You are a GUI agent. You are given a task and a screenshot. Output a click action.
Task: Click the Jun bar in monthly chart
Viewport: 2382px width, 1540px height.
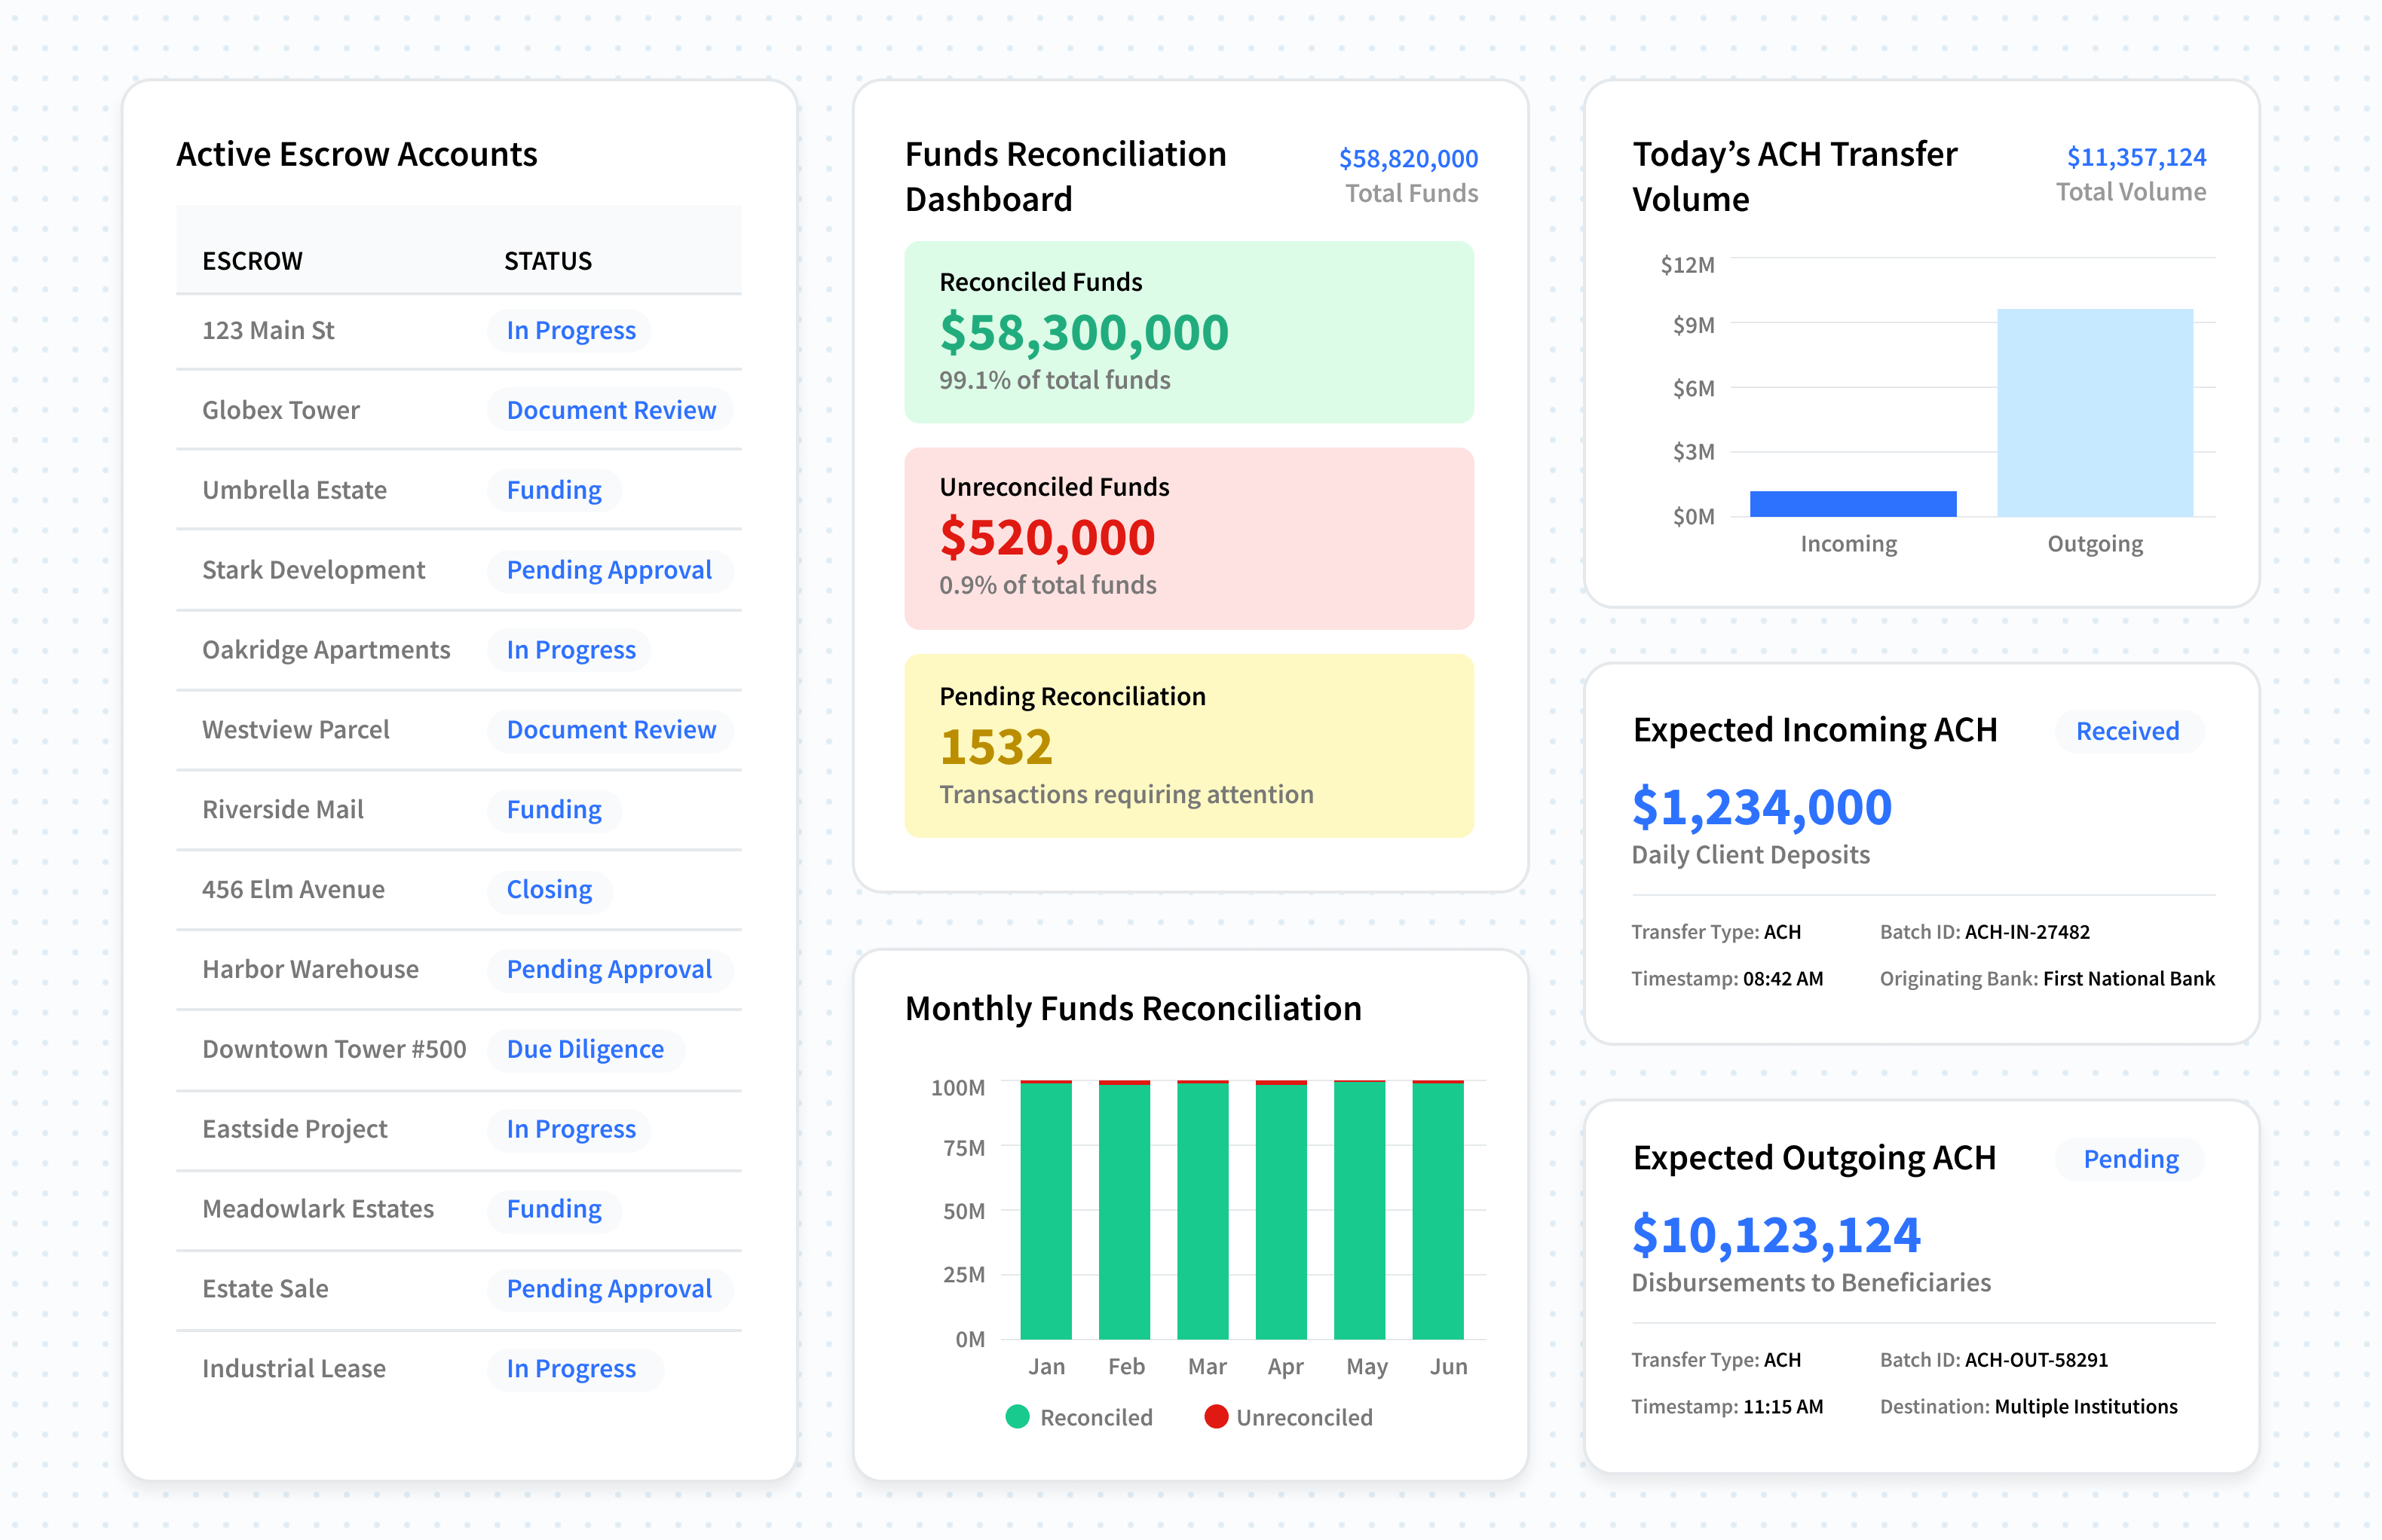pyautogui.click(x=1437, y=1209)
